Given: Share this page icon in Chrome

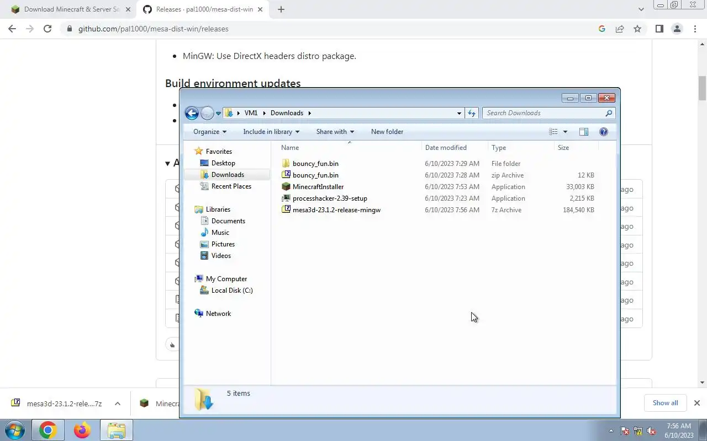Looking at the screenshot, I should [620, 29].
